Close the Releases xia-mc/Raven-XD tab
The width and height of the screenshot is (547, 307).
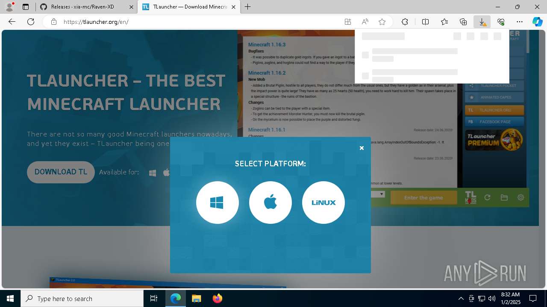pyautogui.click(x=131, y=7)
